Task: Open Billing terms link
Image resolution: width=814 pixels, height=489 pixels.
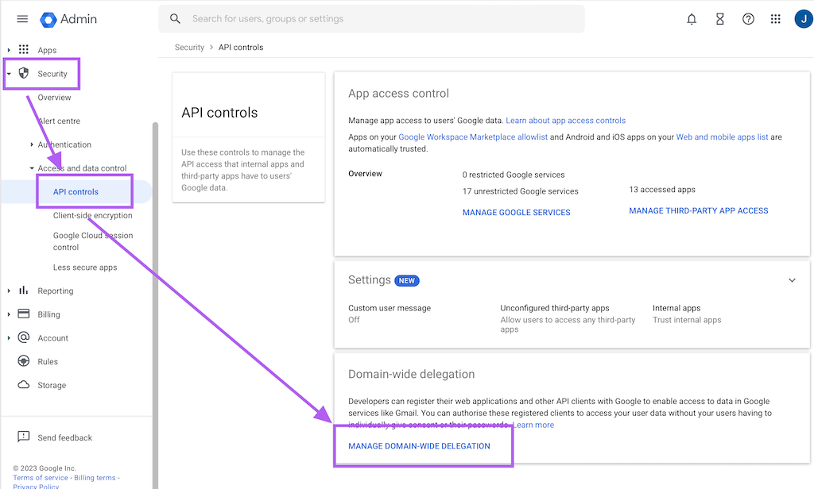Action: (x=95, y=478)
